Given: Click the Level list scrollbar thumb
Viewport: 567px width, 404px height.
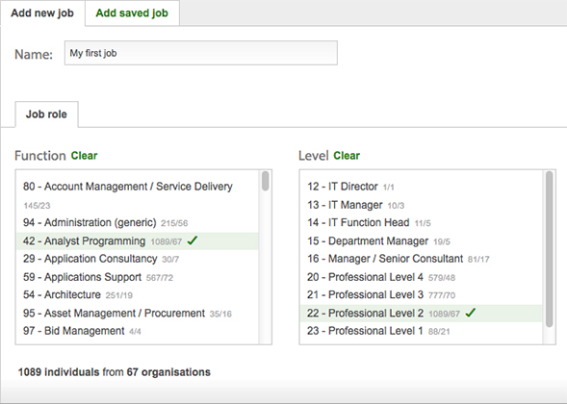Looking at the screenshot, I should click(x=550, y=249).
